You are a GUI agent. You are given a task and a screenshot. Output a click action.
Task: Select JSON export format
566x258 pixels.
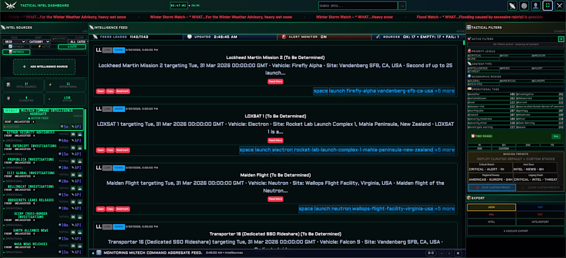point(491,207)
